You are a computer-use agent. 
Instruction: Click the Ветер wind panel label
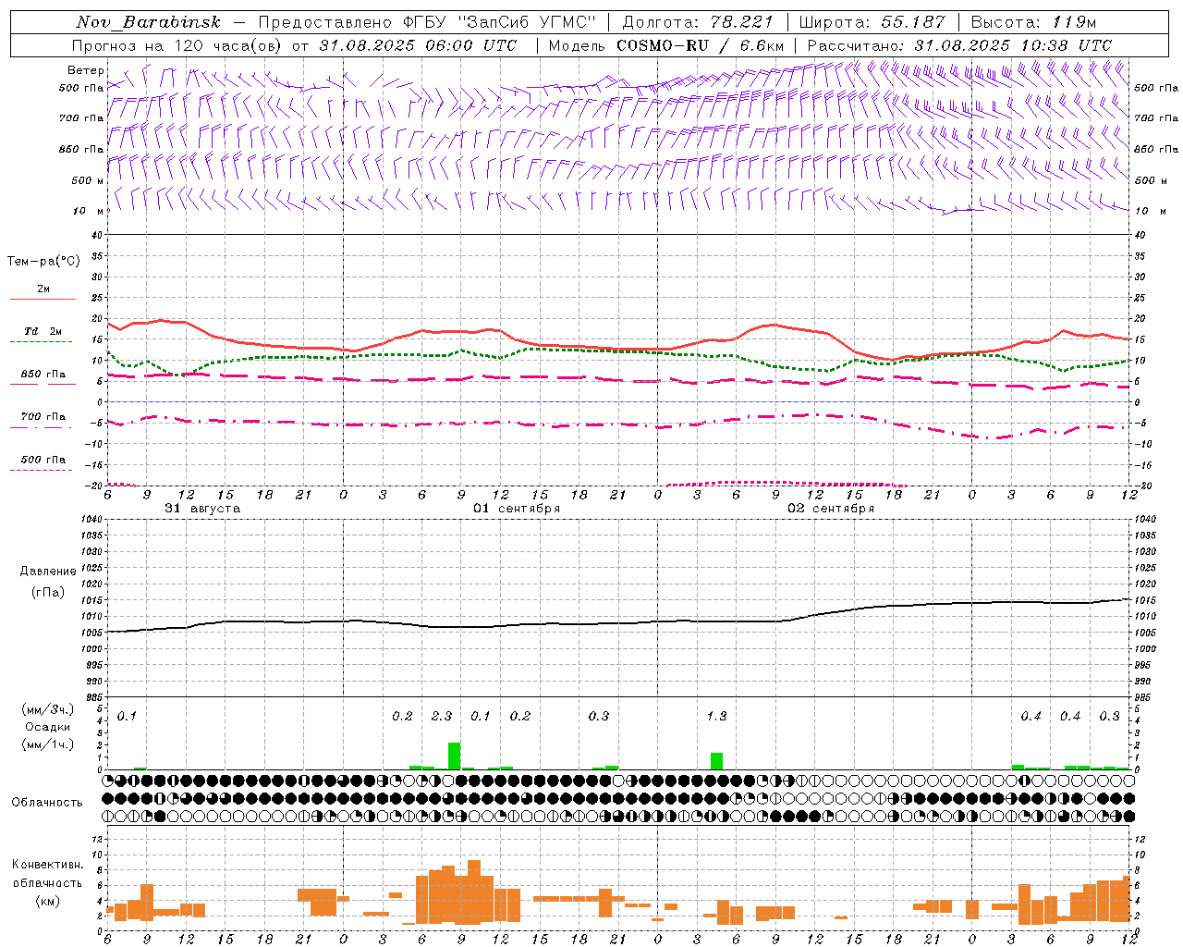[x=86, y=70]
